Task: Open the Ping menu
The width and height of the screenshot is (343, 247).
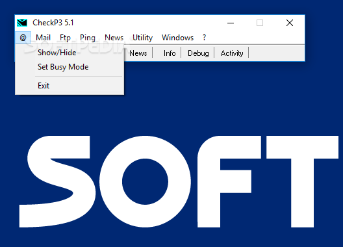Action: coord(88,38)
